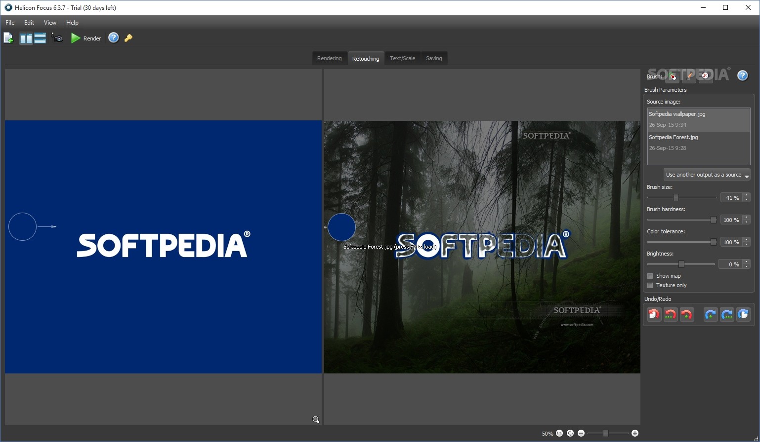Switch to the Text/Scale tab
The height and width of the screenshot is (442, 760).
click(402, 58)
